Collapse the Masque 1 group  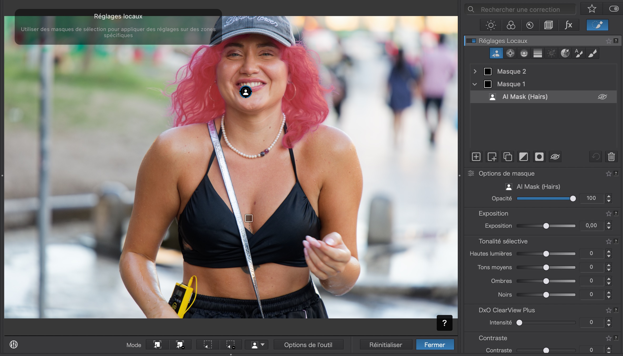click(x=475, y=84)
